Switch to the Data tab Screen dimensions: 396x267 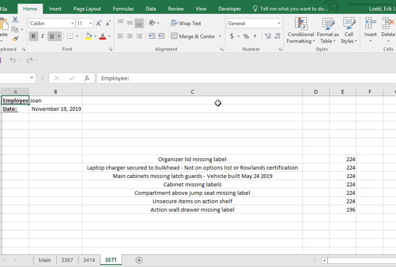pos(151,9)
